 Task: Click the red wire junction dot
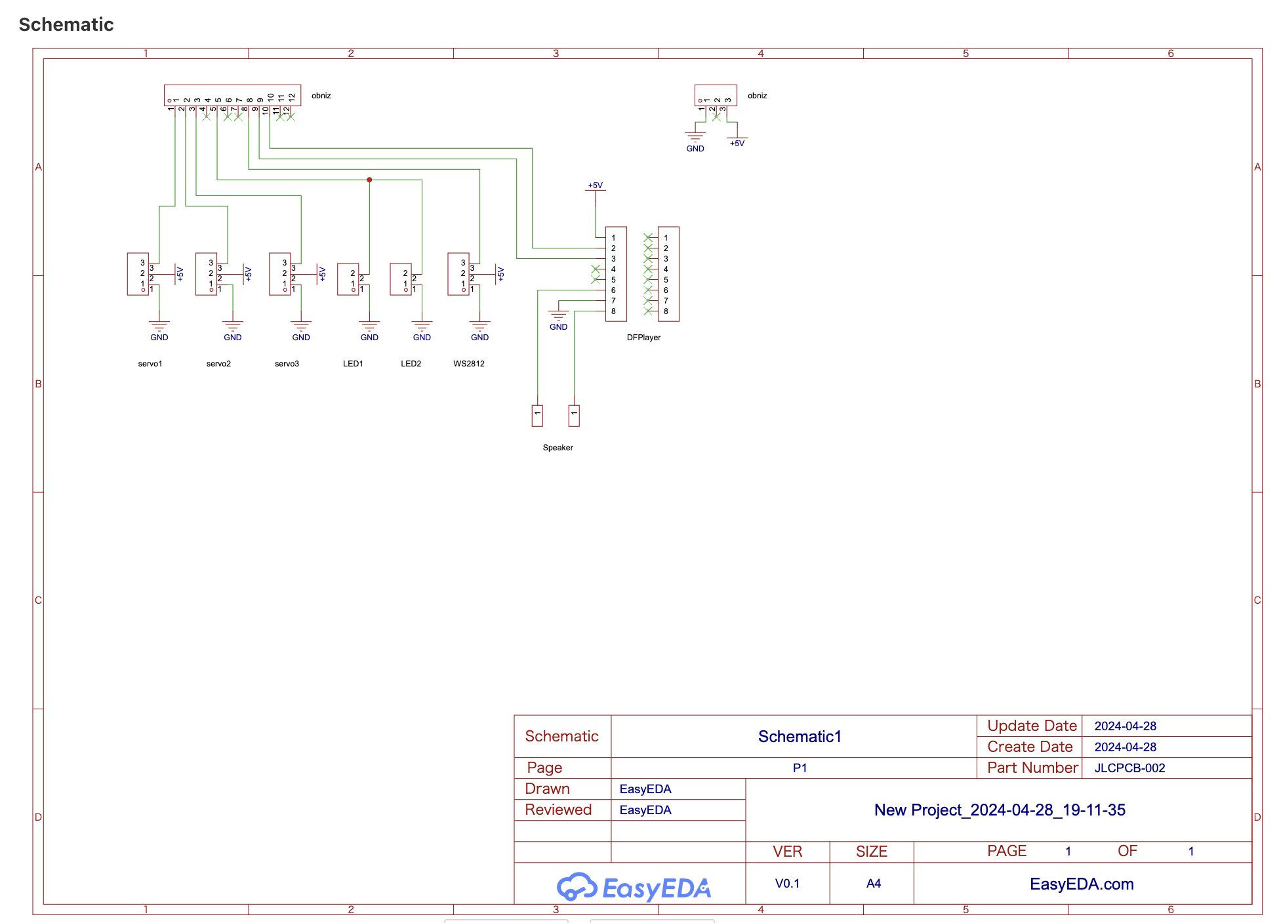[369, 180]
